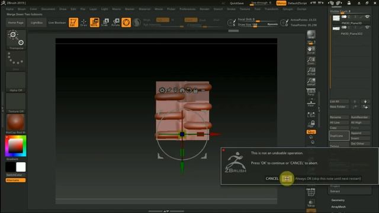The image size is (379, 213).
Task: Activate the Move gizmo mode icon
Action: pyautogui.click(x=95, y=22)
